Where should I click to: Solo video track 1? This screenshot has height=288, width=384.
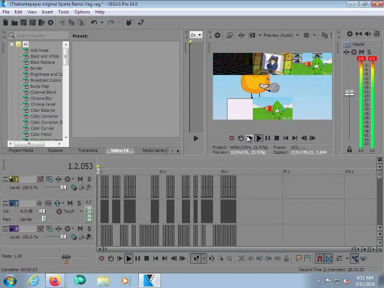coord(89,179)
